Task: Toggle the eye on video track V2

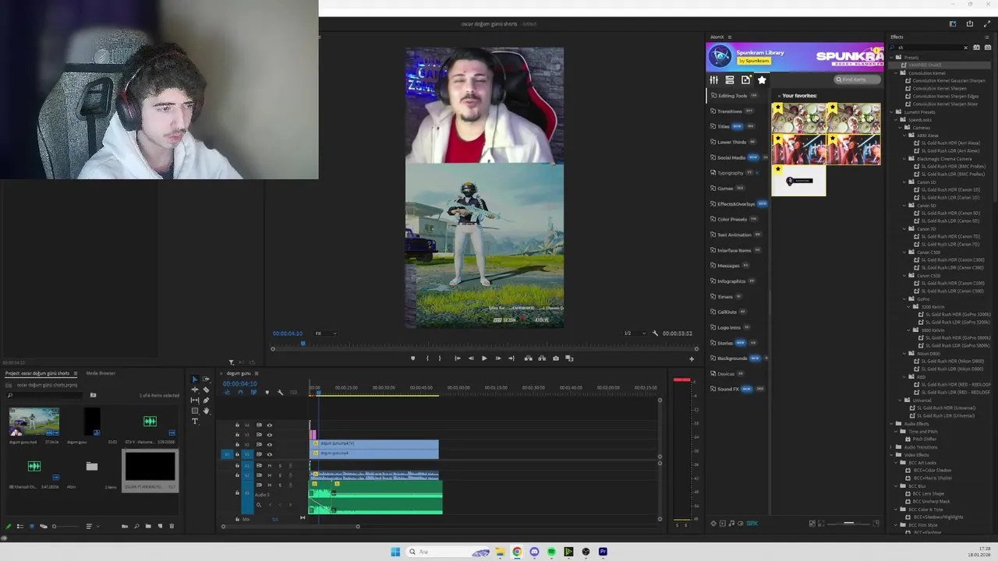Action: (x=270, y=444)
